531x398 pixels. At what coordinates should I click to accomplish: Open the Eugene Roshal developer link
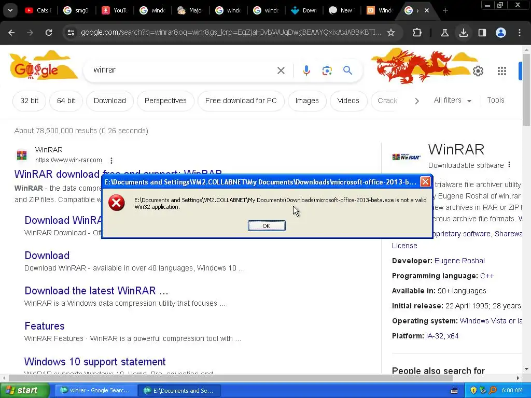tap(459, 261)
